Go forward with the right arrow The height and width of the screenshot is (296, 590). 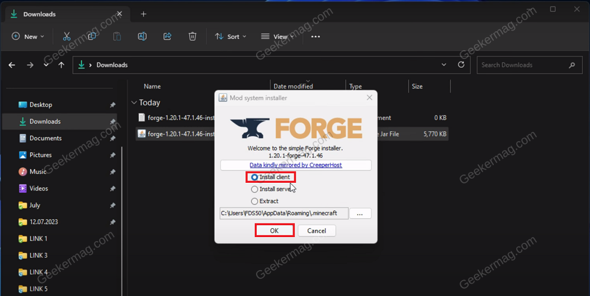click(30, 65)
